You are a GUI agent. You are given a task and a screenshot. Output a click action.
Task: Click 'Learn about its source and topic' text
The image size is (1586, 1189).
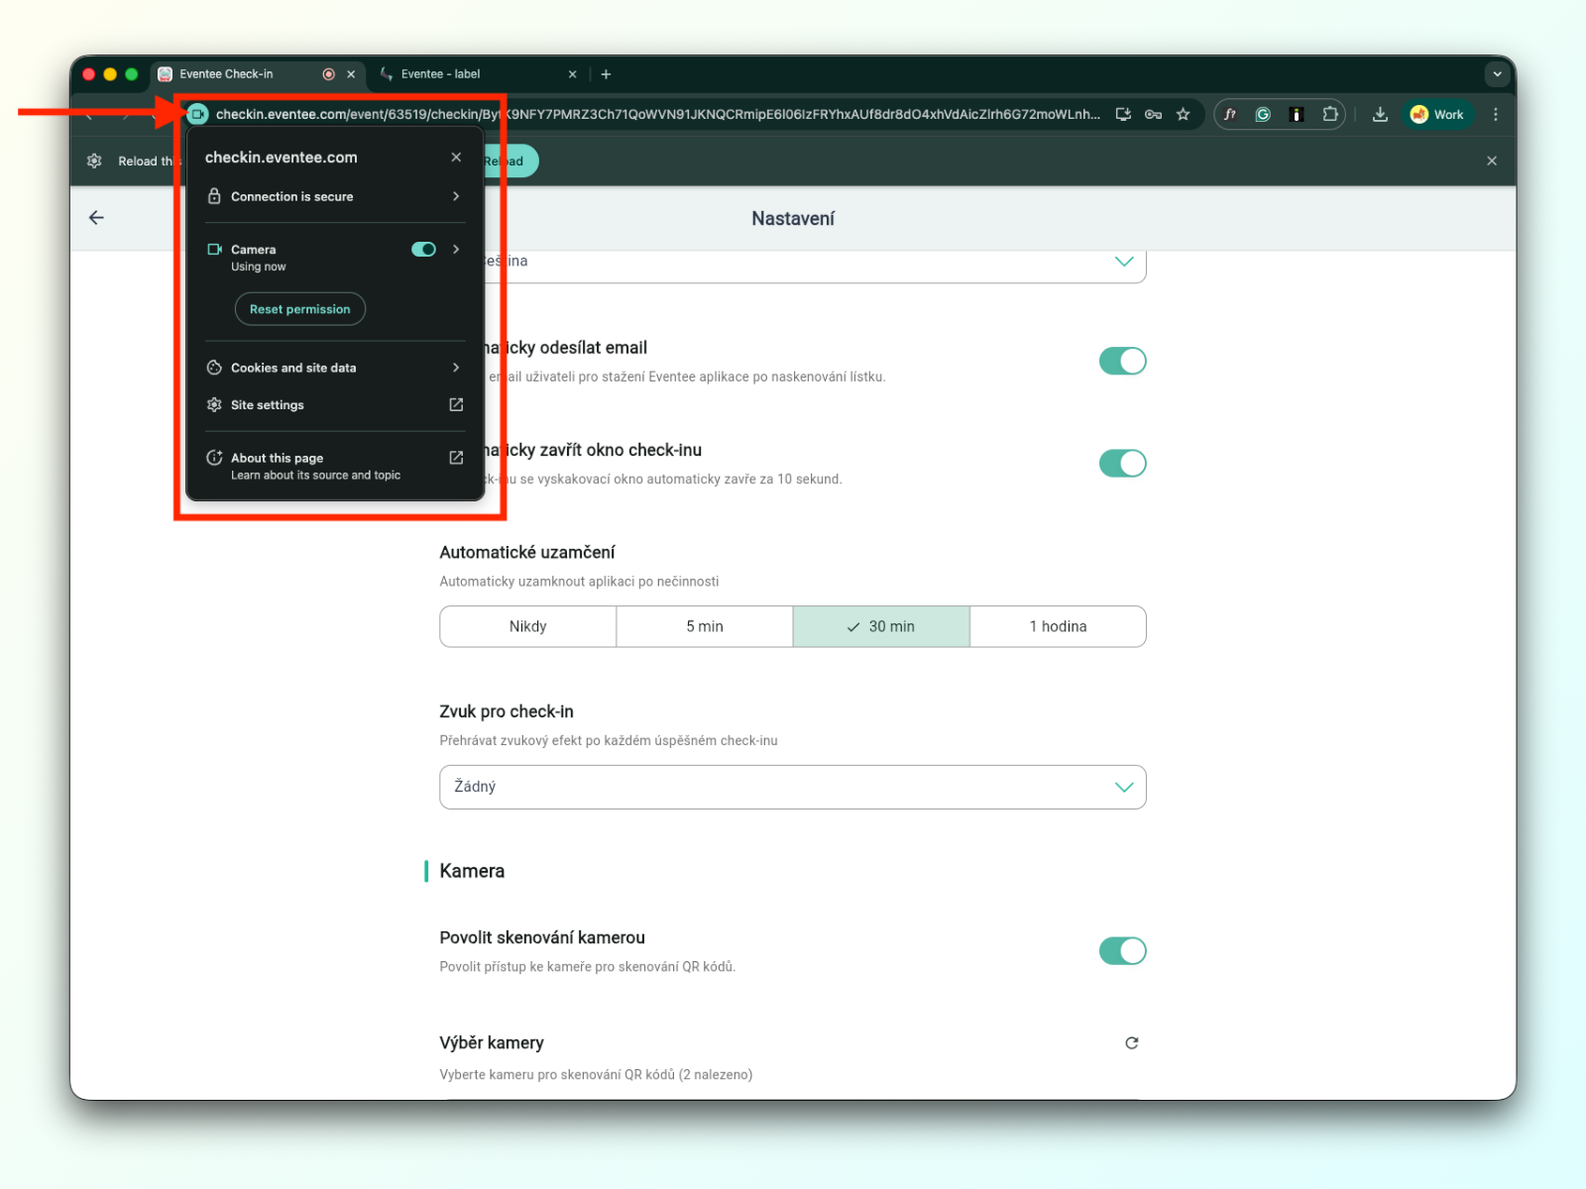pos(316,476)
